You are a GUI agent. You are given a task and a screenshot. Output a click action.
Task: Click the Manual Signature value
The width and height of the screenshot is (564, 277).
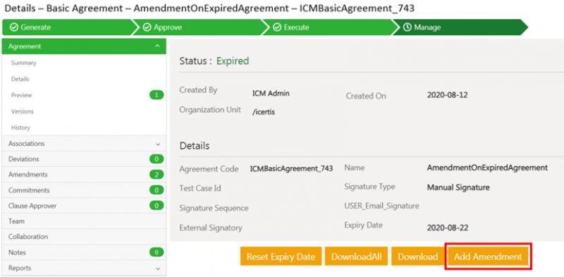[458, 187]
